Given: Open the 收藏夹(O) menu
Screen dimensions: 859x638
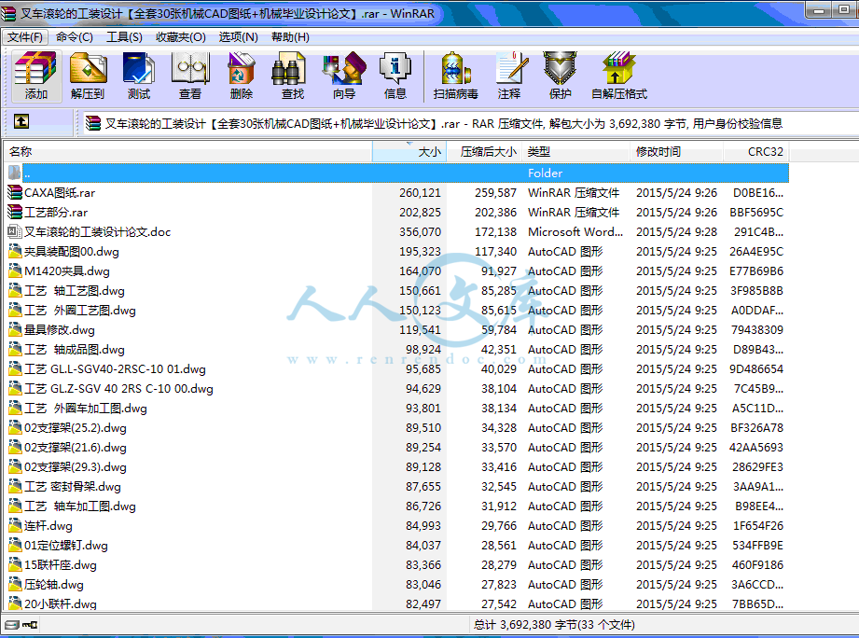Looking at the screenshot, I should point(181,37).
